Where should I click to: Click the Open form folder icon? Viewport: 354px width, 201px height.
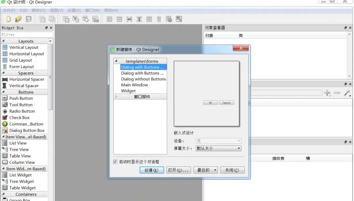[18, 19]
